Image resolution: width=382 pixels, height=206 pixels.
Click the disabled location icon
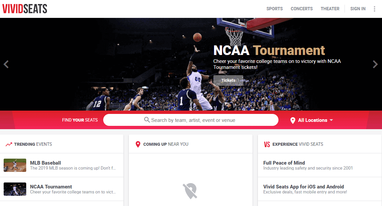(x=190, y=191)
